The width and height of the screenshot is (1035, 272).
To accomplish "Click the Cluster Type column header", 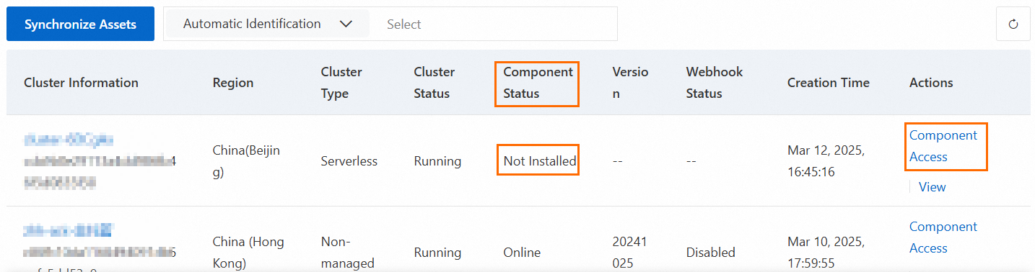I will click(341, 83).
